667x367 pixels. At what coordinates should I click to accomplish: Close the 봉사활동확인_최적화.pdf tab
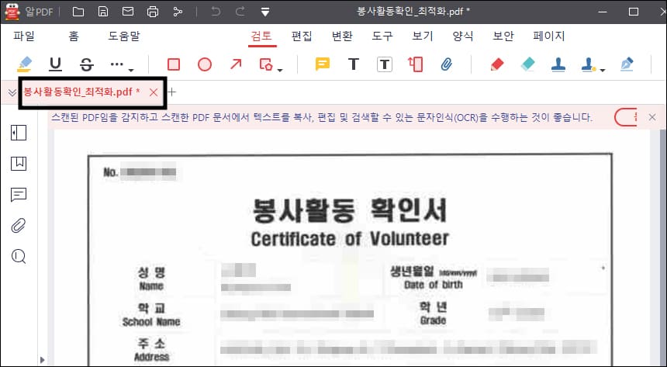[x=154, y=92]
